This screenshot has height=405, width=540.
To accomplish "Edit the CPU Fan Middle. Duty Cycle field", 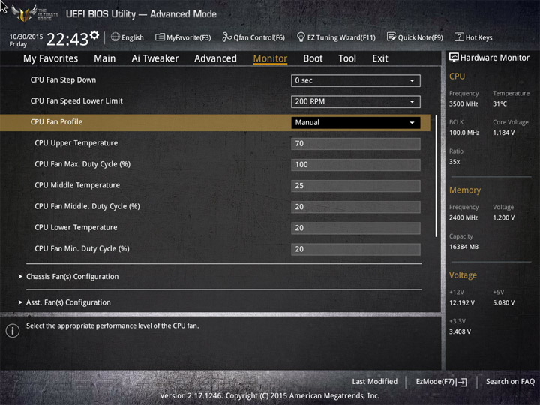I will 355,207.
